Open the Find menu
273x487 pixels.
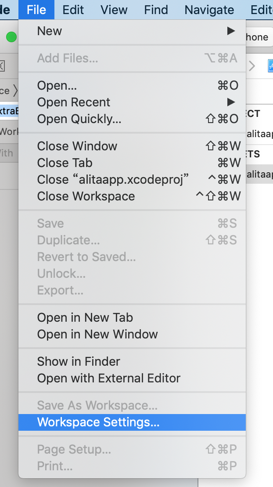point(156,10)
